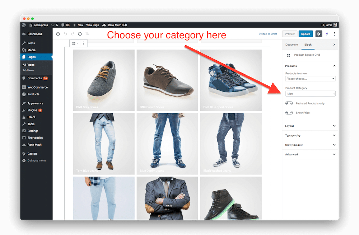Expand the Advanced panel

click(x=311, y=155)
